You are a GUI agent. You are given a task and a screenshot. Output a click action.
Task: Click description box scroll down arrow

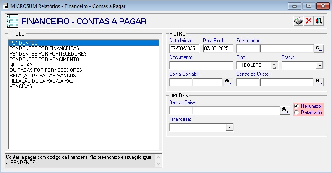[x=158, y=164]
